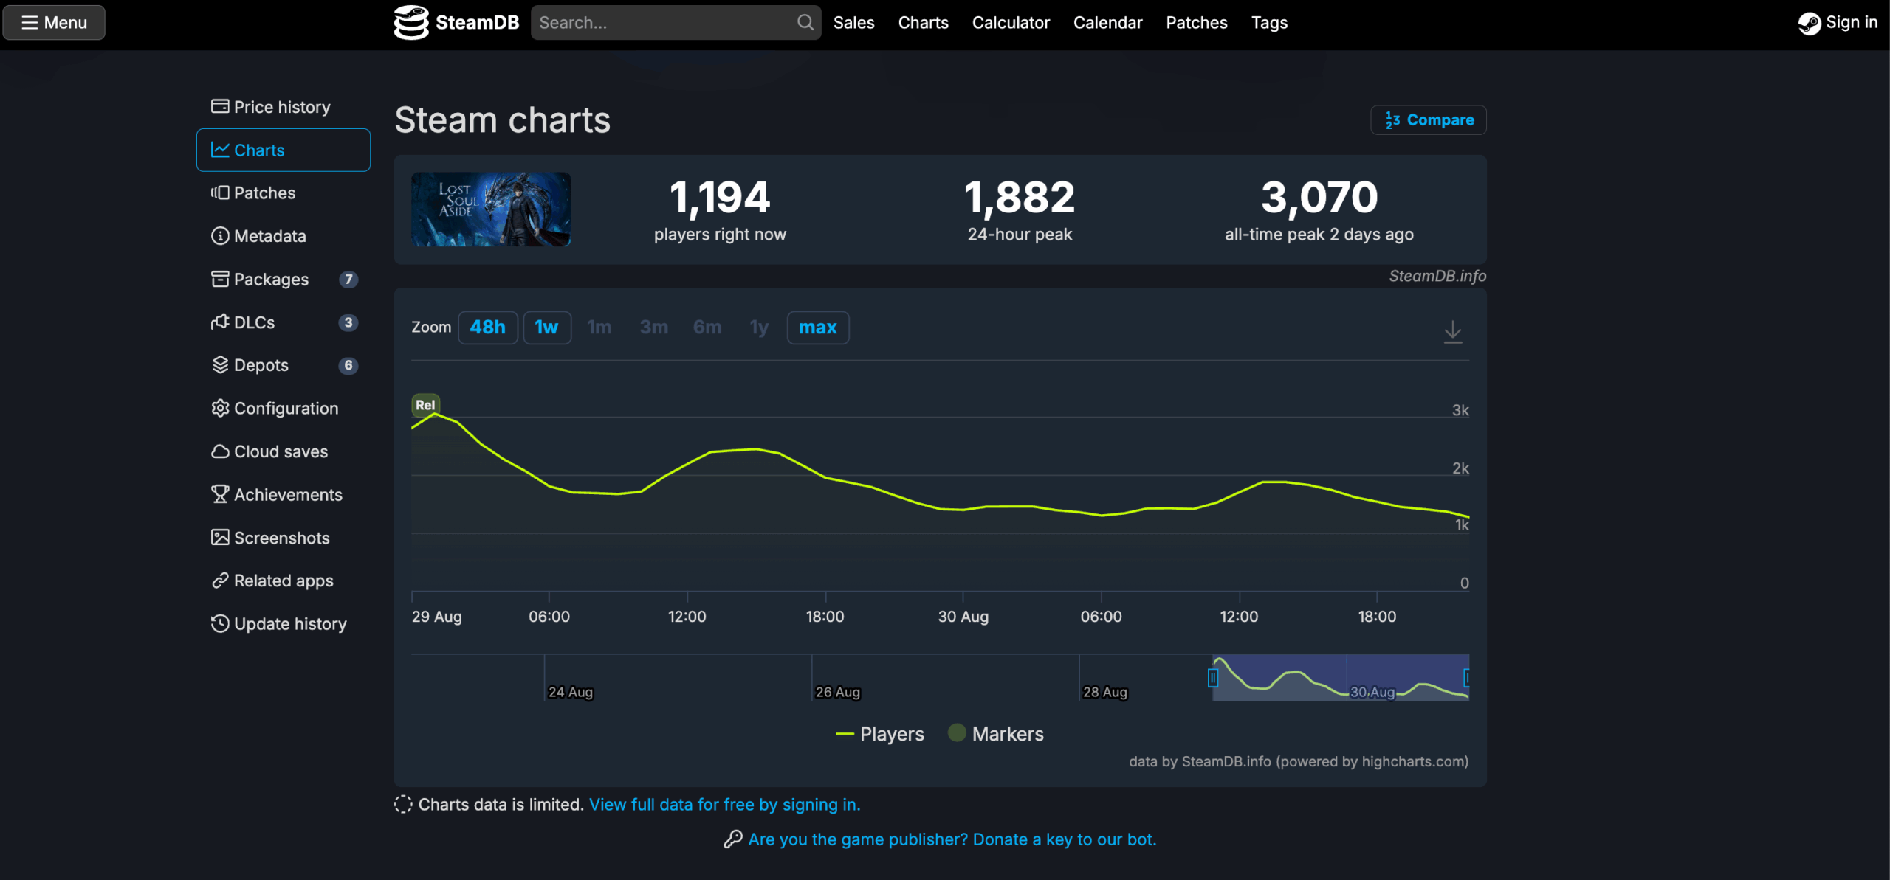
Task: Open the Achievements trophy icon
Action: pos(220,494)
